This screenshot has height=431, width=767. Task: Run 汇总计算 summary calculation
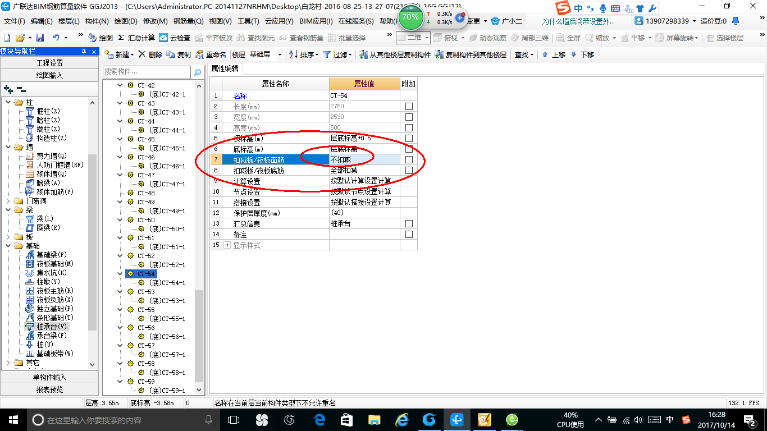(x=136, y=38)
